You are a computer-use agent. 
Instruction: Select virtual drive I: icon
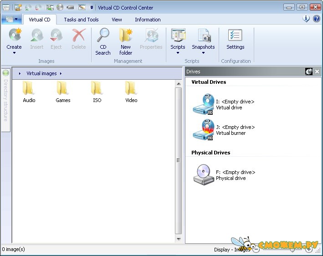tap(204, 104)
